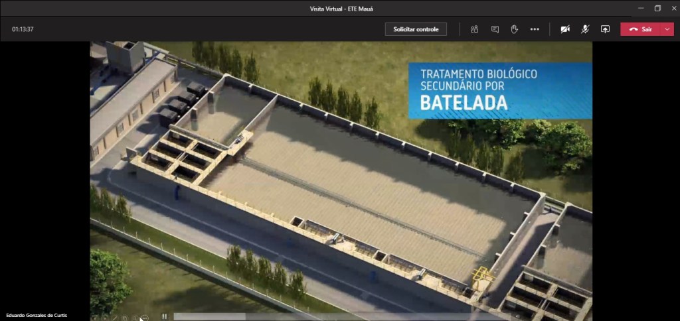This screenshot has width=680, height=321.
Task: Open the more actions ellipsis menu
Action: click(535, 29)
